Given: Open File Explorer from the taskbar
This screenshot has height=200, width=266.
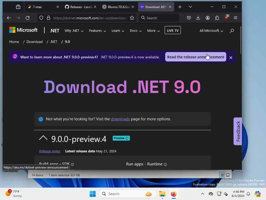Looking at the screenshot, I should point(162,194).
